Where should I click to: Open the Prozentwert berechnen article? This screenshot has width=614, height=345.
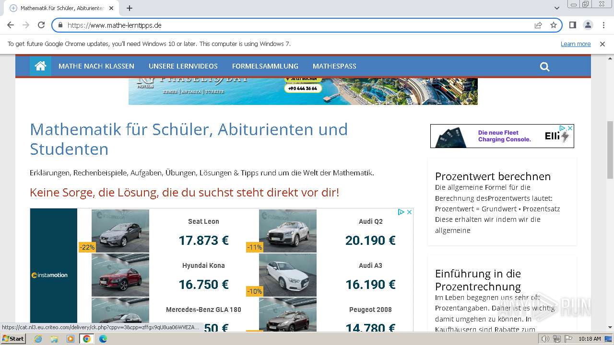pyautogui.click(x=493, y=176)
